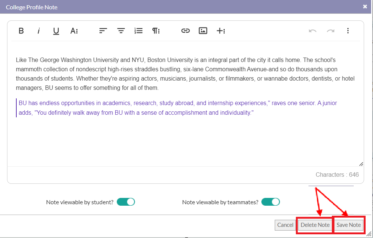Open the three-dot editor menu
The height and width of the screenshot is (238, 373).
tap(348, 31)
